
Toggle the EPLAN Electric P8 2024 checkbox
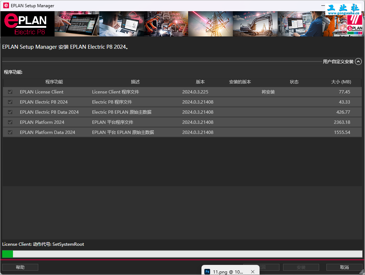click(10, 102)
